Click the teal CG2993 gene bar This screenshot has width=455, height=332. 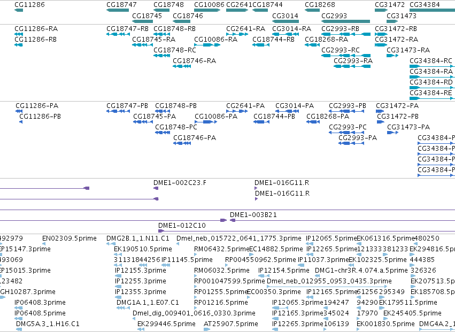click(x=345, y=21)
